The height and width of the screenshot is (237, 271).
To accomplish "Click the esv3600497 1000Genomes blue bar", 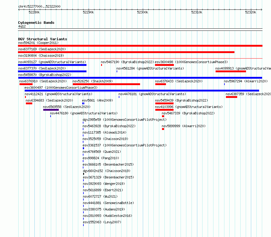I will coord(142,91).
